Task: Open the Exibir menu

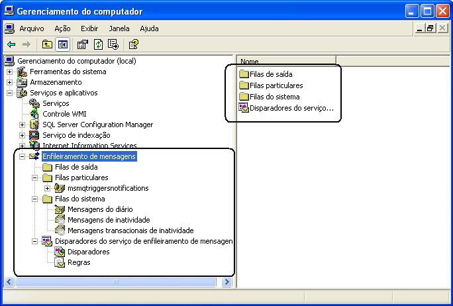Action: tap(89, 28)
